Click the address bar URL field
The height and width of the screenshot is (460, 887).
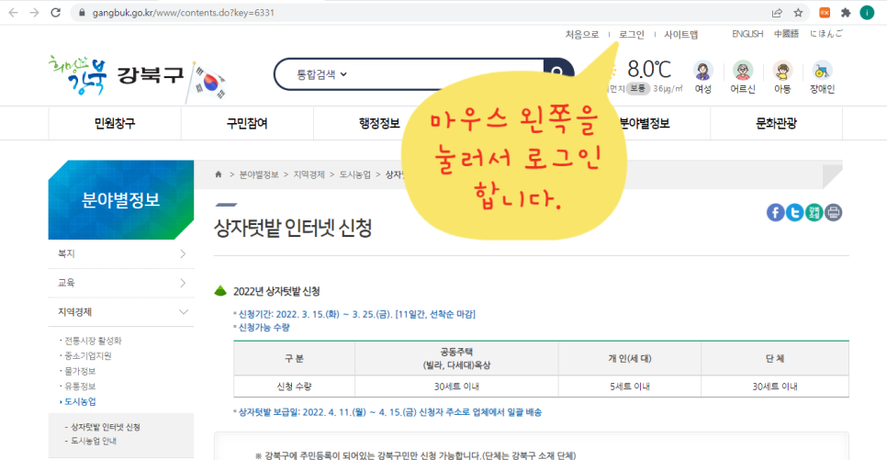pos(419,13)
